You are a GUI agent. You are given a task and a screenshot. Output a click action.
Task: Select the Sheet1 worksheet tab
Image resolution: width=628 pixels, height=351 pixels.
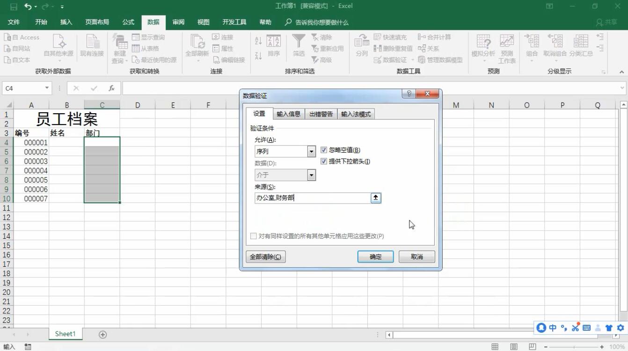pyautogui.click(x=65, y=334)
